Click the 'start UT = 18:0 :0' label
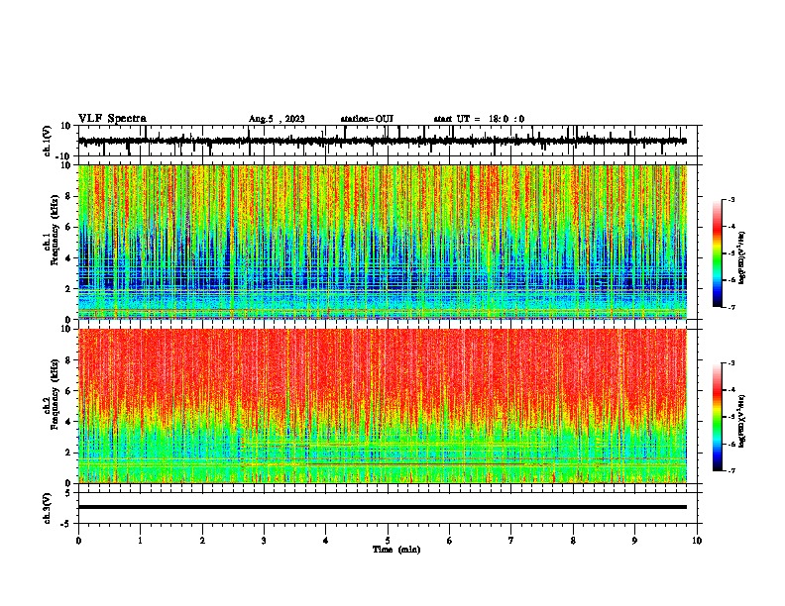785x606 pixels. (x=479, y=119)
